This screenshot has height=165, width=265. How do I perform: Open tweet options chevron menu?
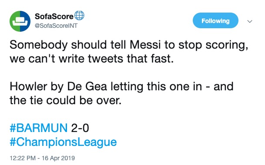click(250, 21)
